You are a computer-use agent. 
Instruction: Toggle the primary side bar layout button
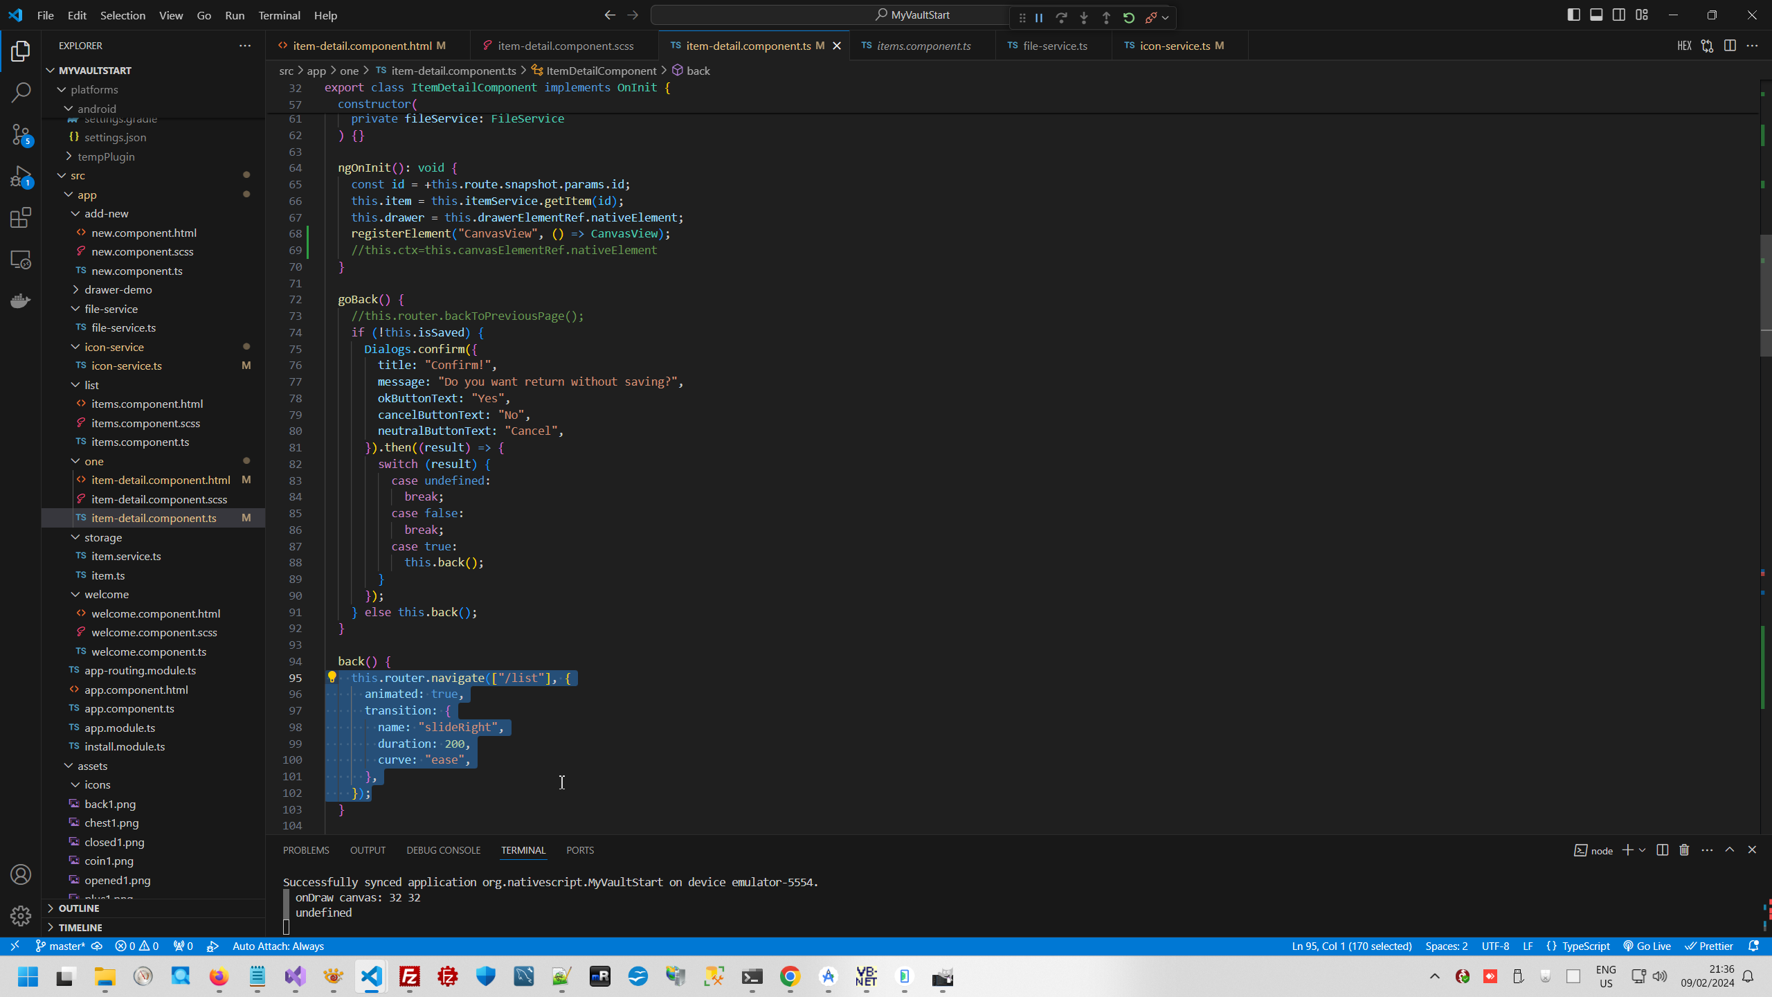(1573, 15)
